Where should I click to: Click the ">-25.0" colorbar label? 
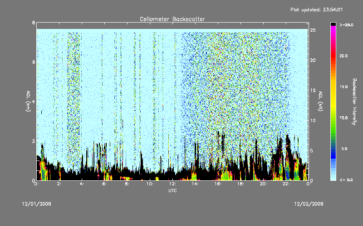pyautogui.click(x=346, y=25)
